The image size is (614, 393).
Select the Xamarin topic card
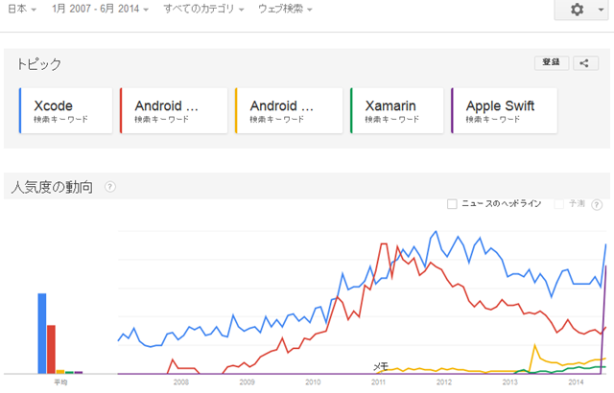(x=396, y=110)
